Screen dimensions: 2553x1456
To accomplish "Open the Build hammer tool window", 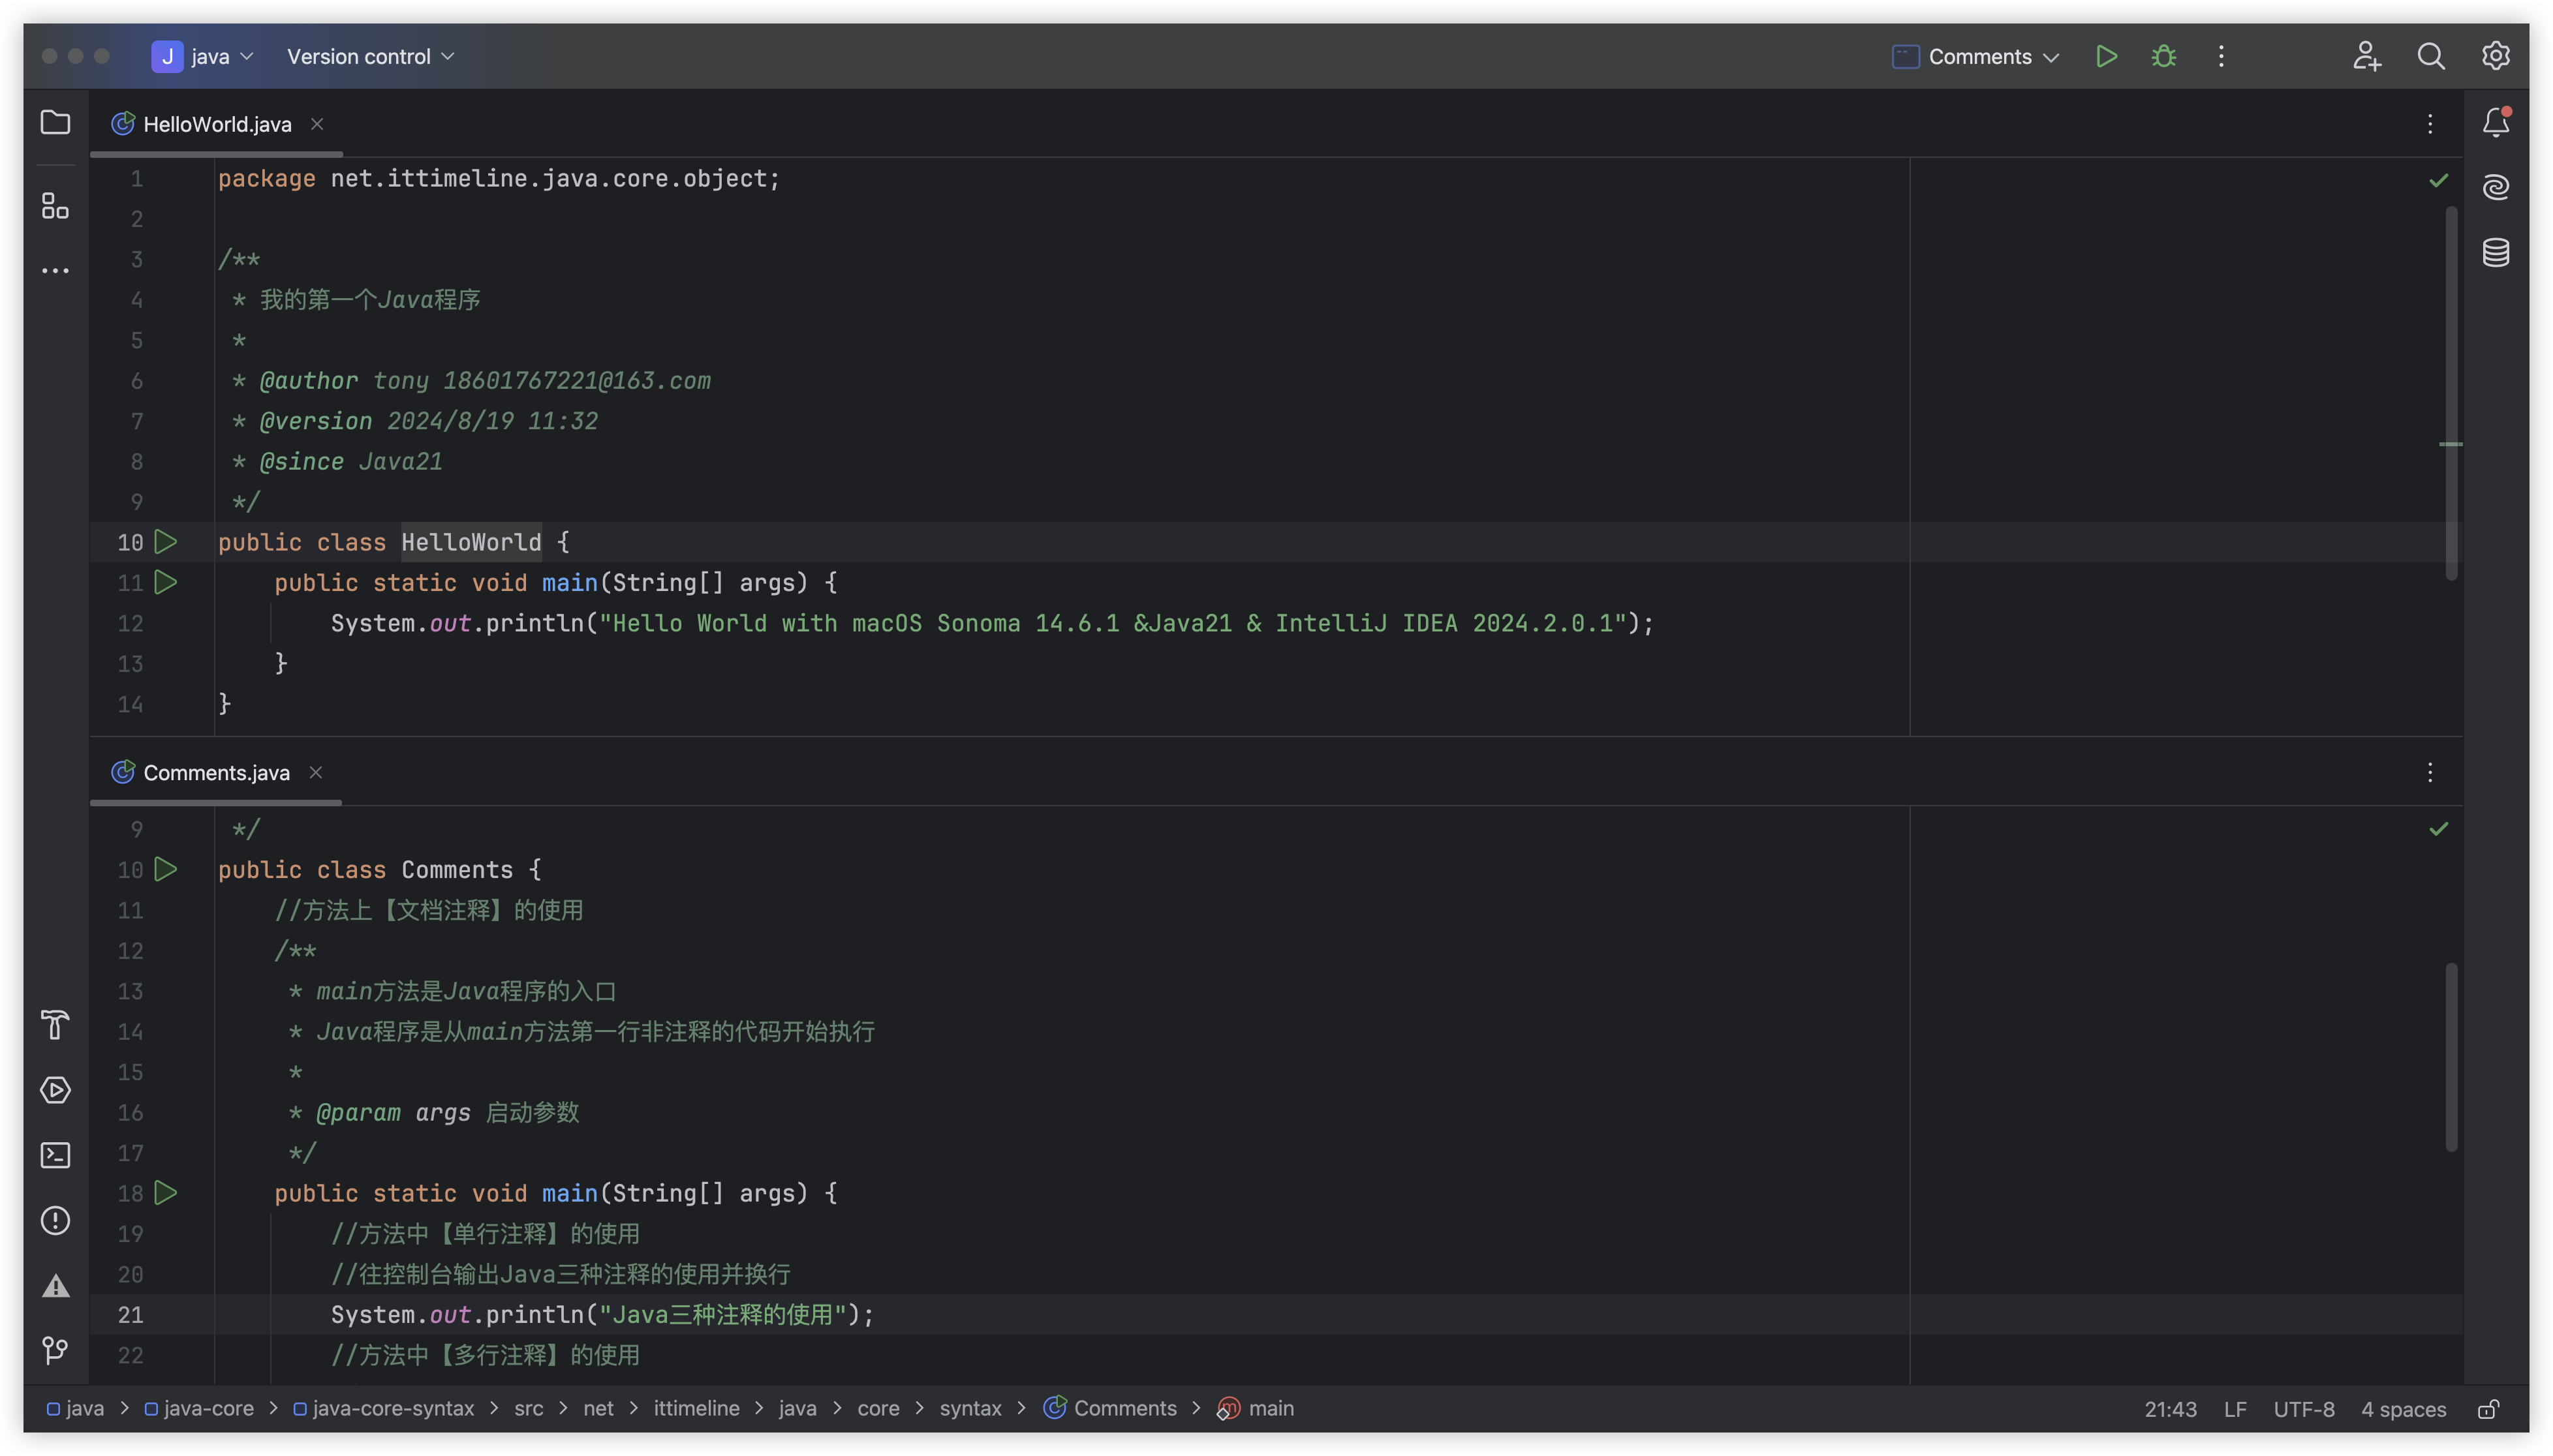I will tap(55, 1025).
